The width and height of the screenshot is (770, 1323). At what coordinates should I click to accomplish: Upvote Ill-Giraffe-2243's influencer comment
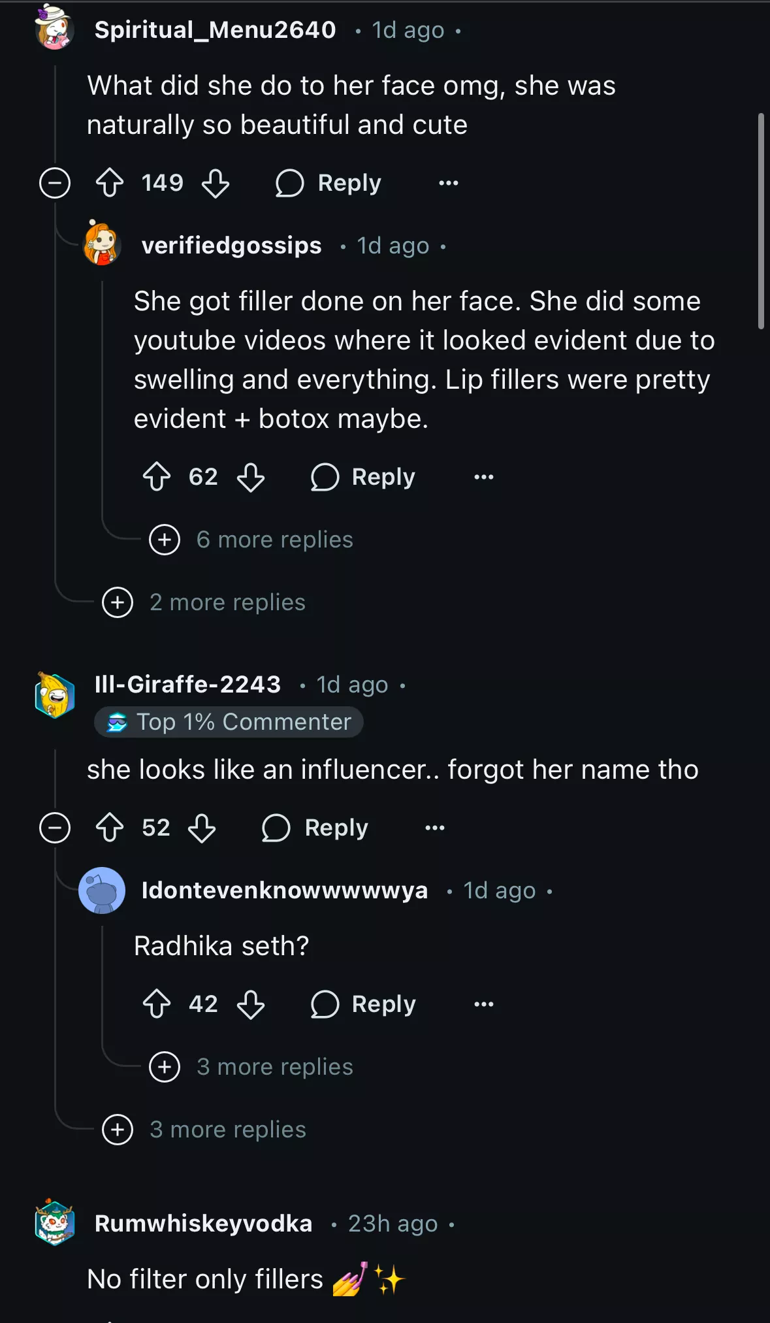[x=110, y=828]
